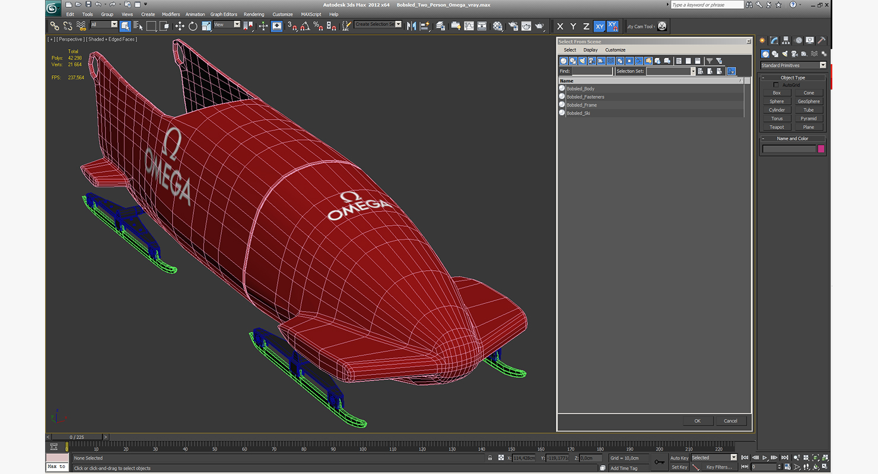Screen dimensions: 878x474
Task: Toggle Display Shapes filter in dialog
Action: pos(573,61)
